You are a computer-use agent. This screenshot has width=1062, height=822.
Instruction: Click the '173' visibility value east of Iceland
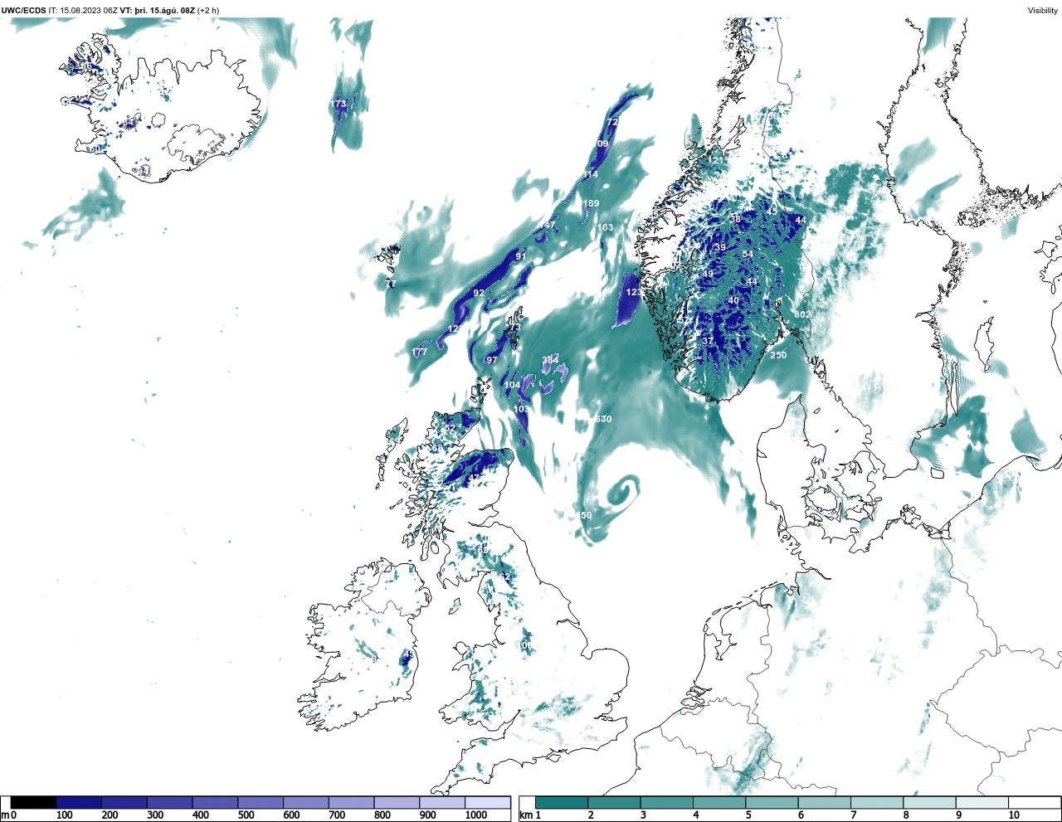tap(339, 104)
